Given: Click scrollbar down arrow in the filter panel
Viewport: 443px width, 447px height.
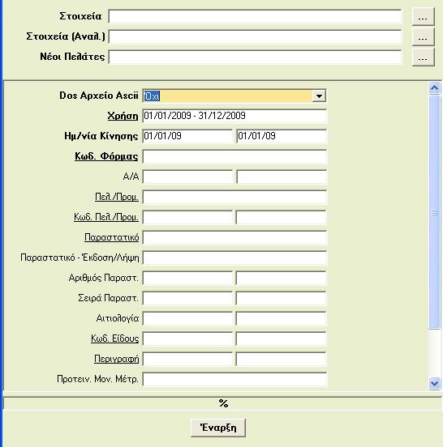Looking at the screenshot, I should 434,383.
